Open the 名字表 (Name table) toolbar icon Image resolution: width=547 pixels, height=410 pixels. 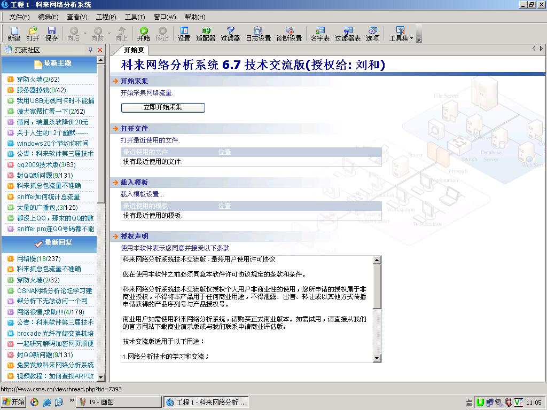[x=321, y=34]
